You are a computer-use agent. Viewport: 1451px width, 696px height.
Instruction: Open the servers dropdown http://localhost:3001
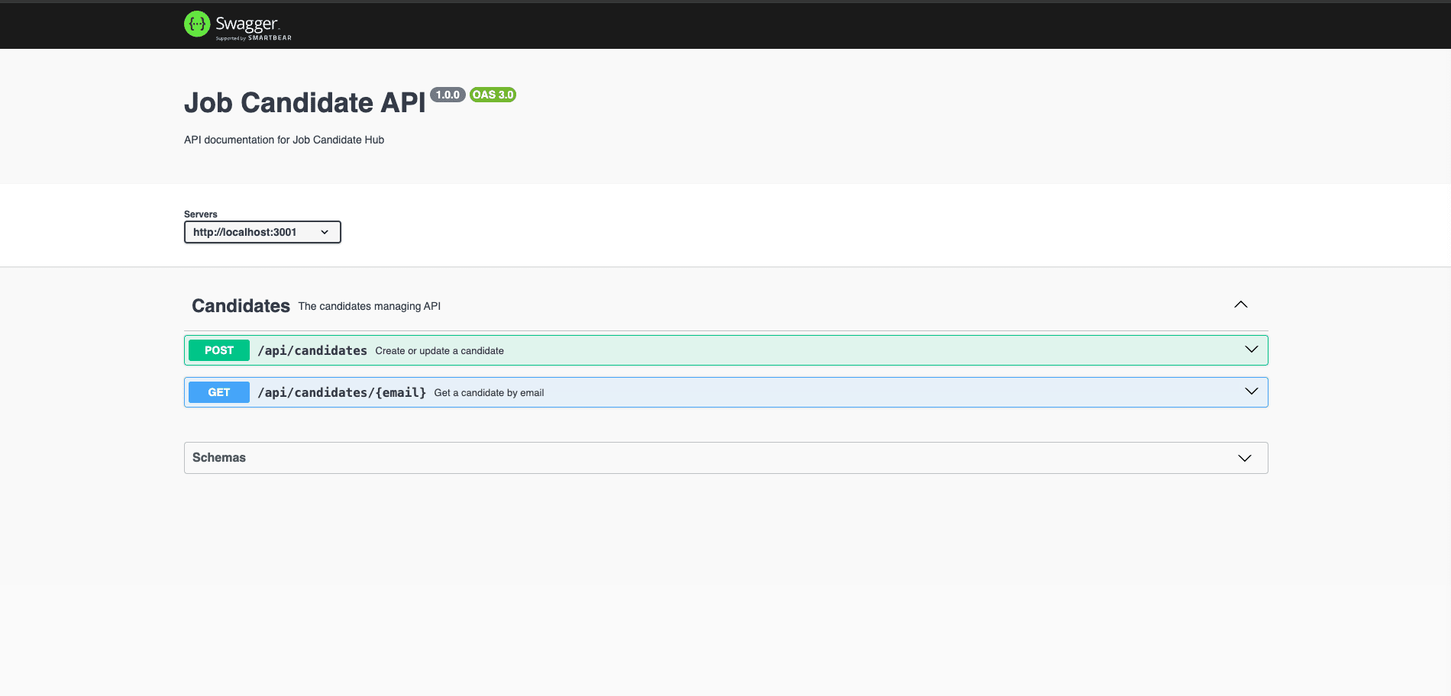point(263,232)
